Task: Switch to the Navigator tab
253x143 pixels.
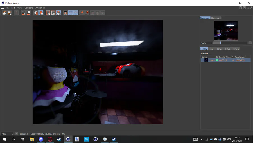Action: click(x=205, y=18)
